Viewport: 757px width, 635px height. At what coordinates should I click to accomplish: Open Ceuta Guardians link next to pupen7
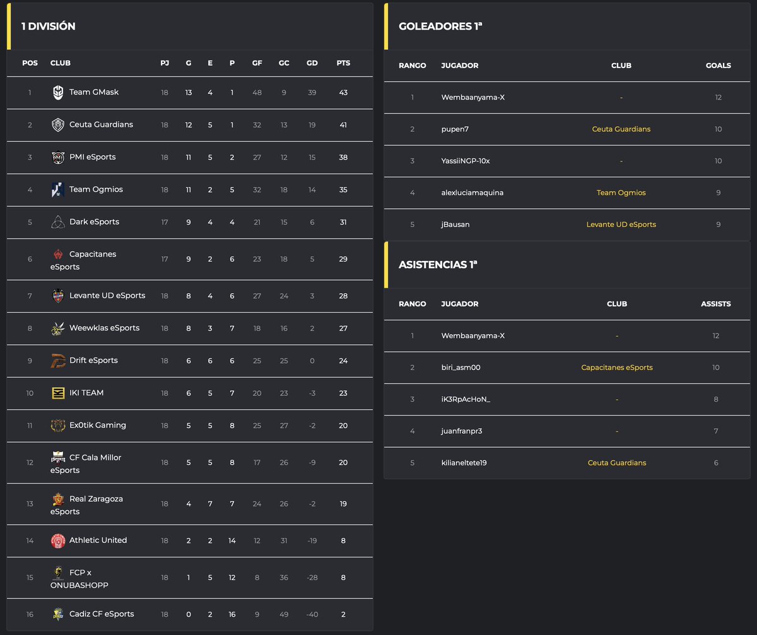click(x=621, y=129)
